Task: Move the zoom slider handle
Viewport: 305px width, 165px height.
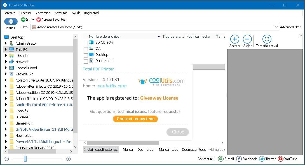Action: [x=25, y=159]
